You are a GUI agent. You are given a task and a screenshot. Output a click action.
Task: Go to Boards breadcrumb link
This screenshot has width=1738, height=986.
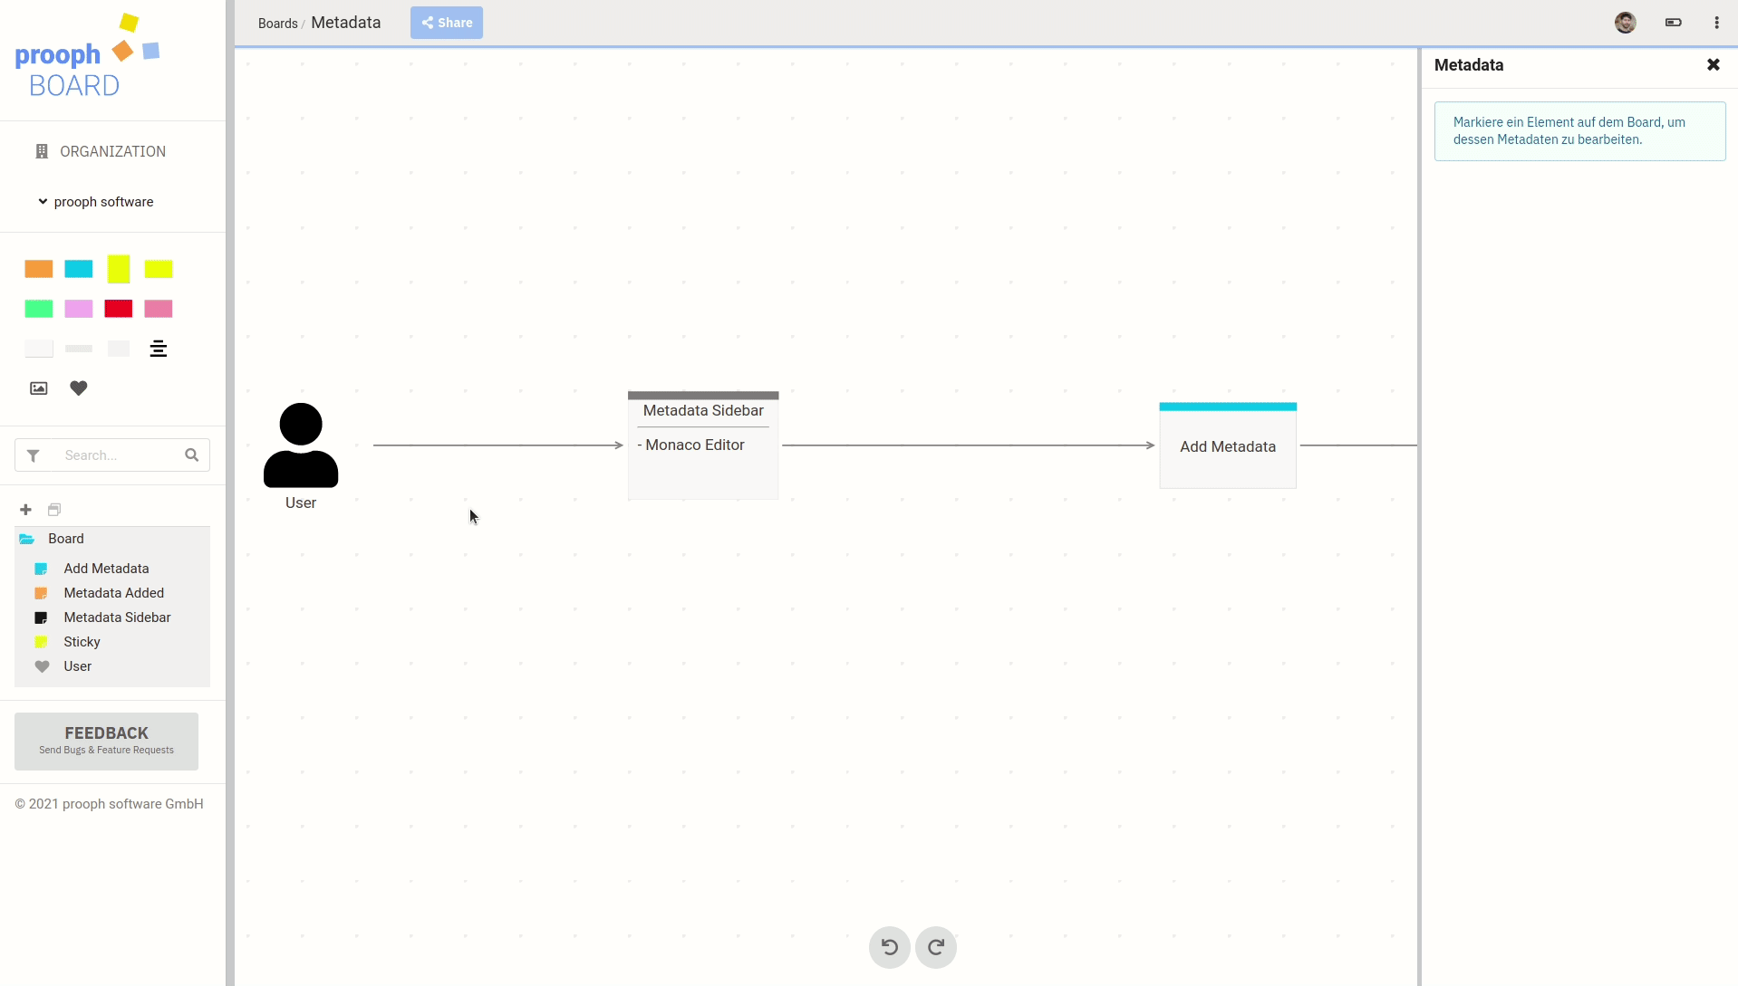(x=277, y=24)
